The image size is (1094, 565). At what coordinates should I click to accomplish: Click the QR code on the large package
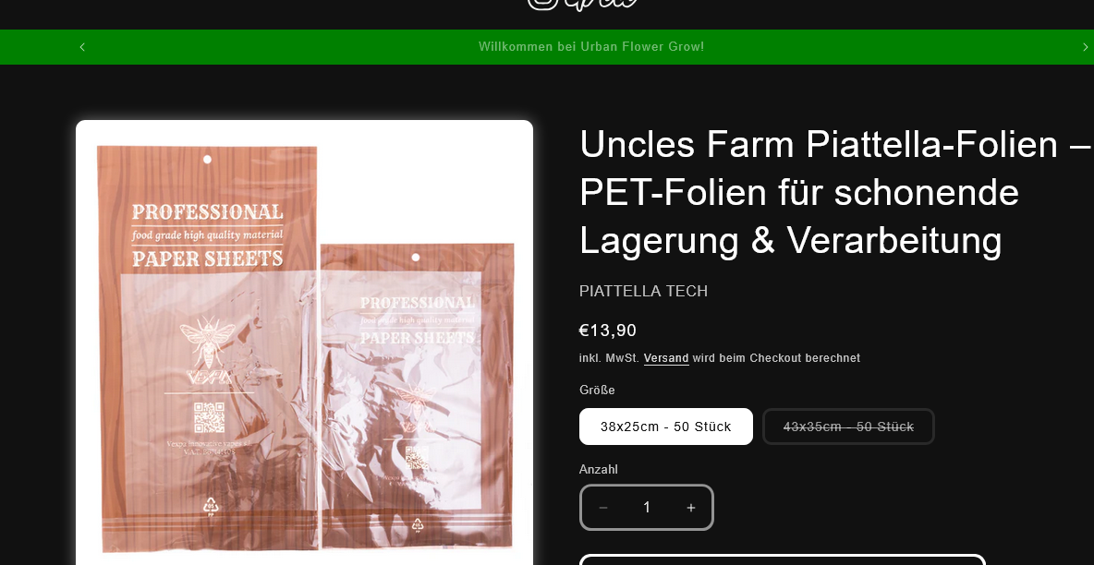[210, 418]
